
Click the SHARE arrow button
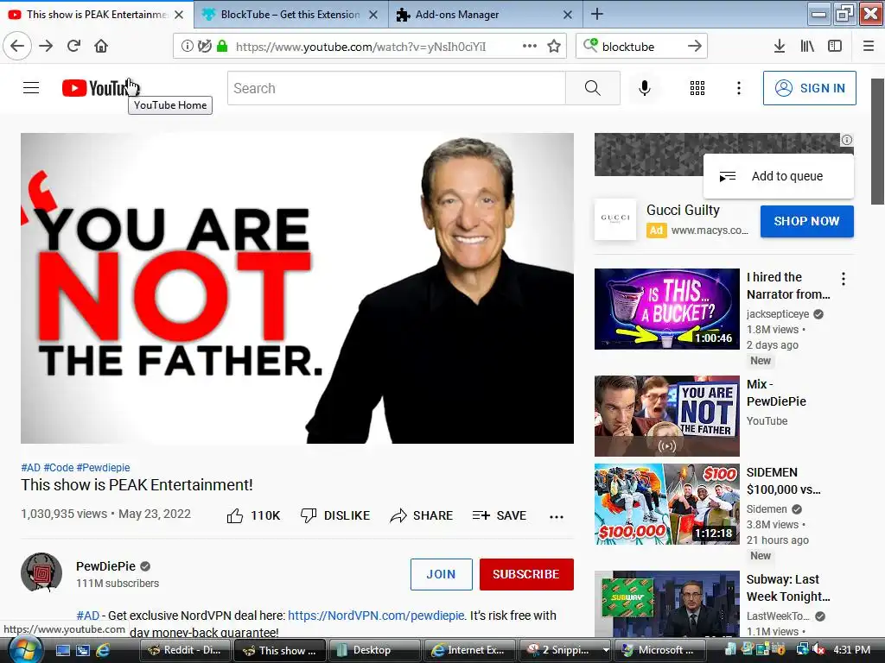click(422, 515)
